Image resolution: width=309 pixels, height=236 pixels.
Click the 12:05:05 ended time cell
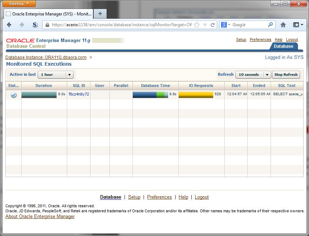pos(259,94)
